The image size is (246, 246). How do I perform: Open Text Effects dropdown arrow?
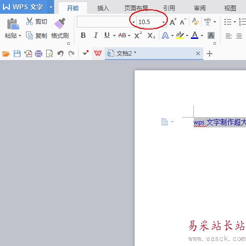point(172,35)
